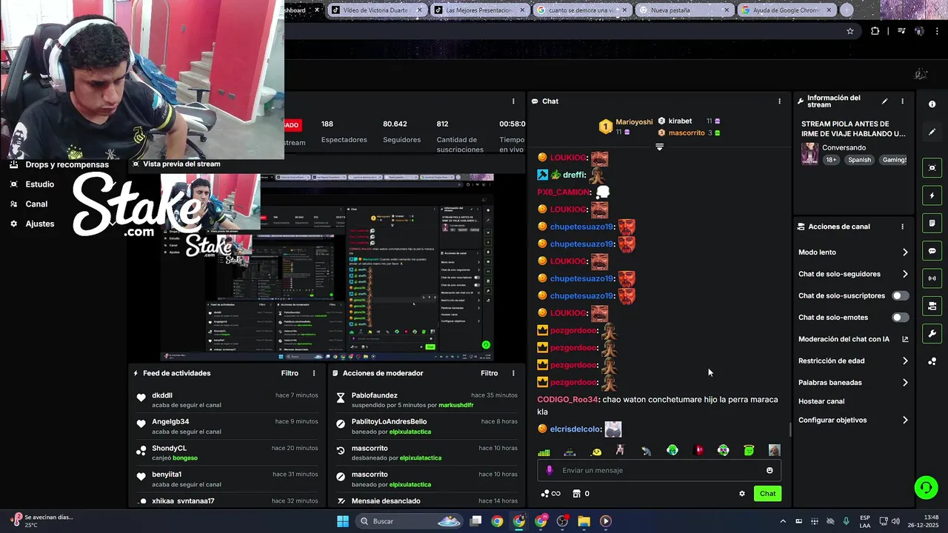Click the channel points infinity icon
948x533 pixels.
(x=550, y=494)
